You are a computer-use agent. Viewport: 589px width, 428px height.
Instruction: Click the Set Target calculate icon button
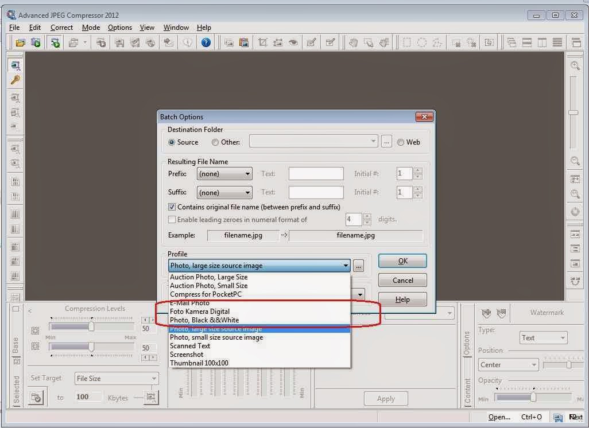[36, 397]
